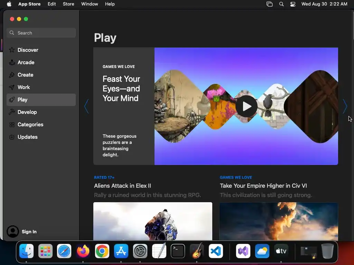Launch GarageBand from the Dock
This screenshot has height=265, width=354.
point(197,251)
